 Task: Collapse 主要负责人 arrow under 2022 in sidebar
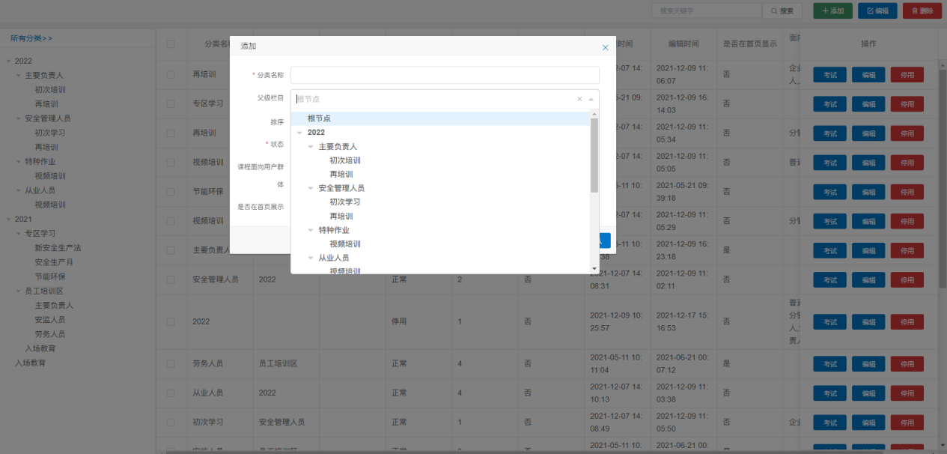(x=19, y=76)
